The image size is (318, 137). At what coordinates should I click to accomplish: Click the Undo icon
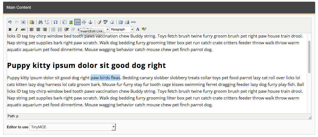click(10, 22)
